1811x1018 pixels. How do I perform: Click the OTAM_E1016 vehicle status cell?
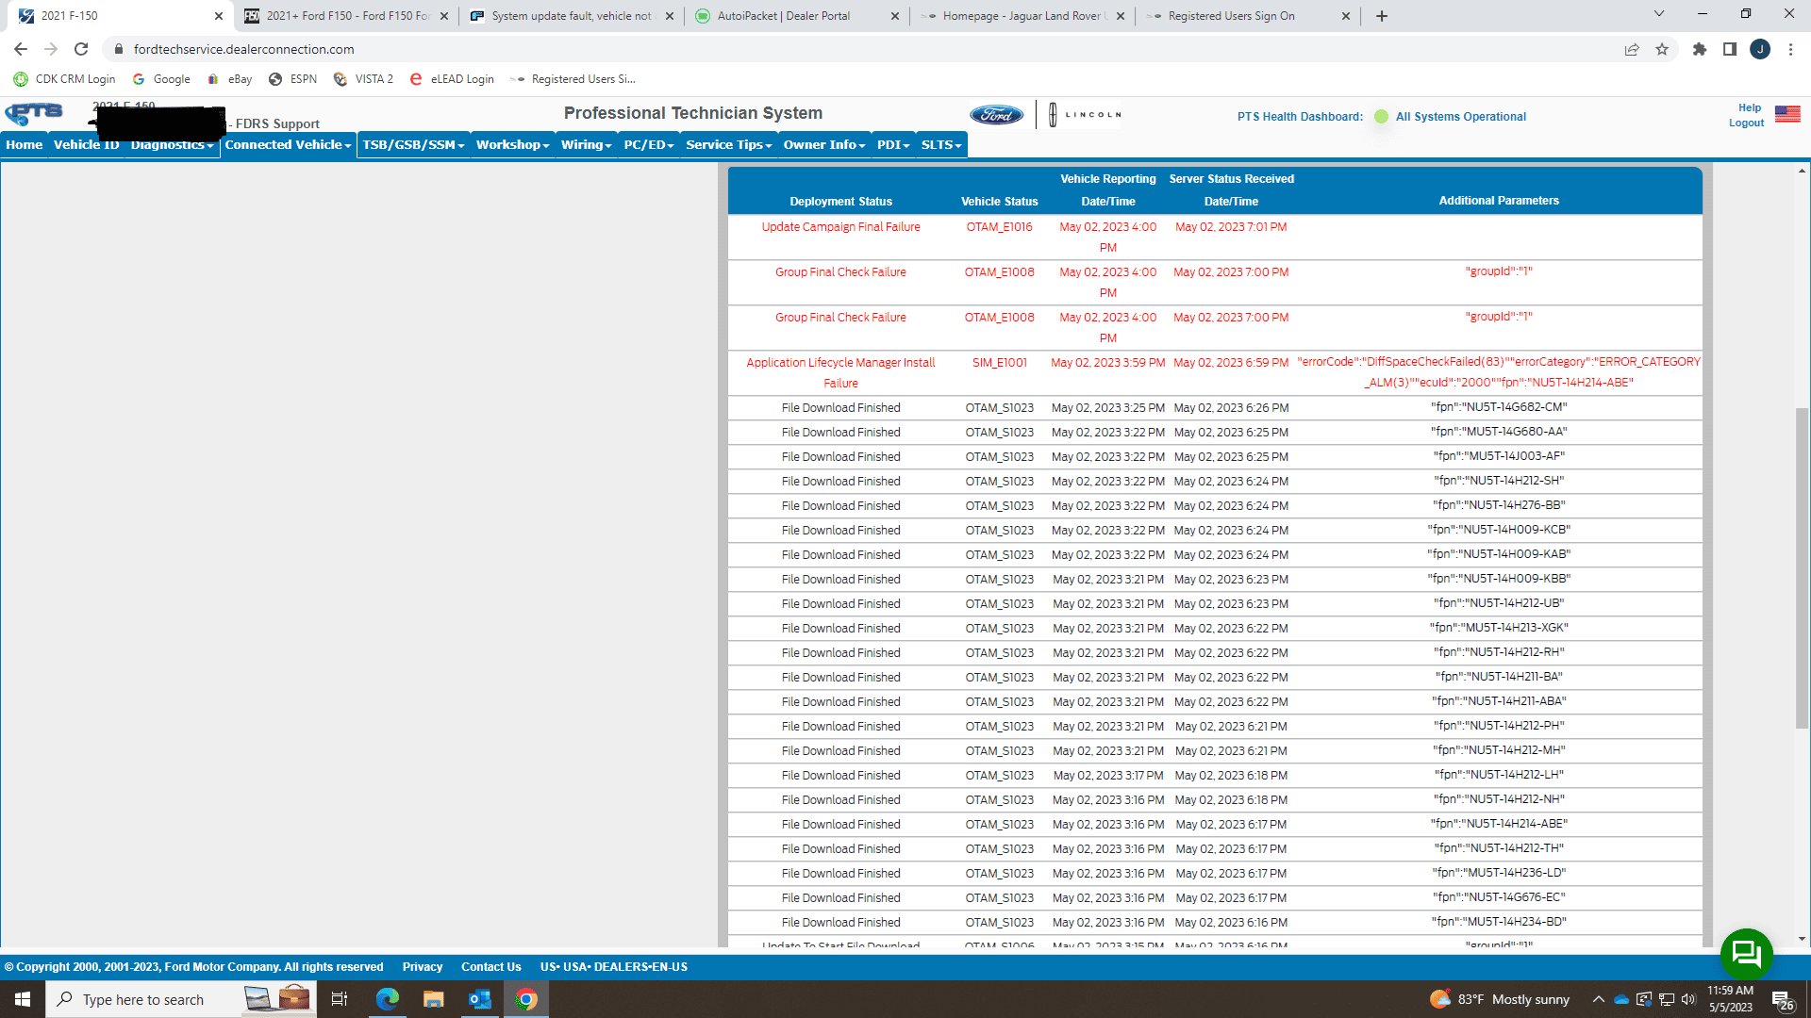[x=999, y=227]
